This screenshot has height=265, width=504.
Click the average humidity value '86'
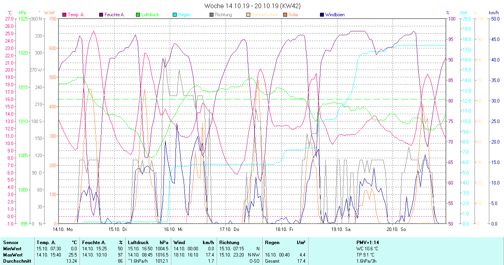point(120,261)
